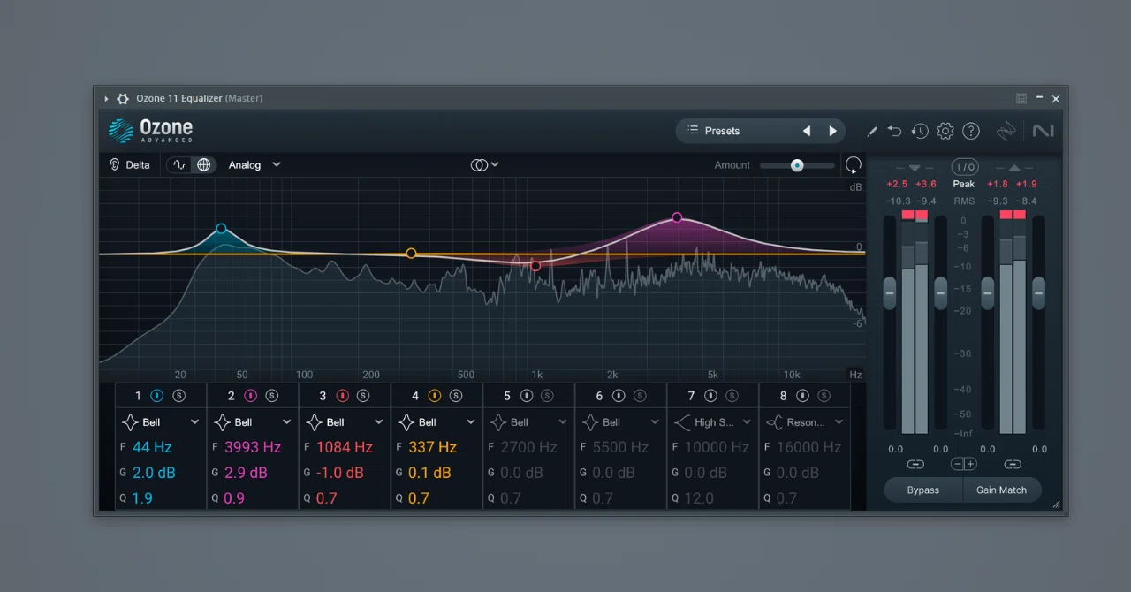Screen dimensions: 1131x592
Task: Click band 8 frequency value 16000 Hz
Action: (x=809, y=447)
